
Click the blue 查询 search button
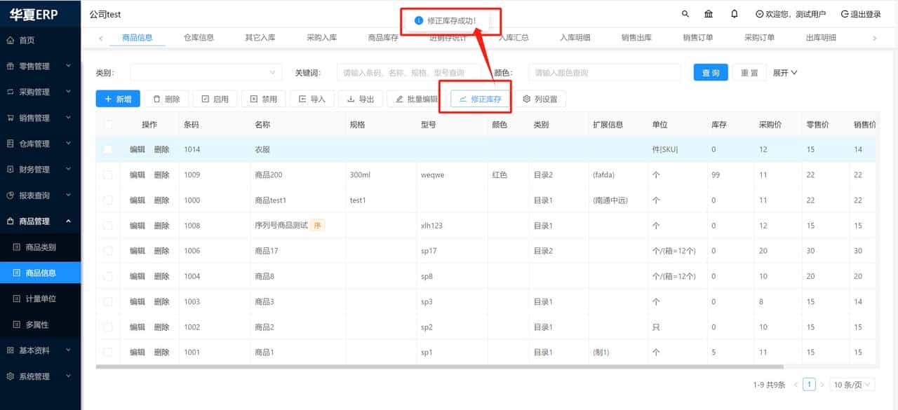pos(710,72)
